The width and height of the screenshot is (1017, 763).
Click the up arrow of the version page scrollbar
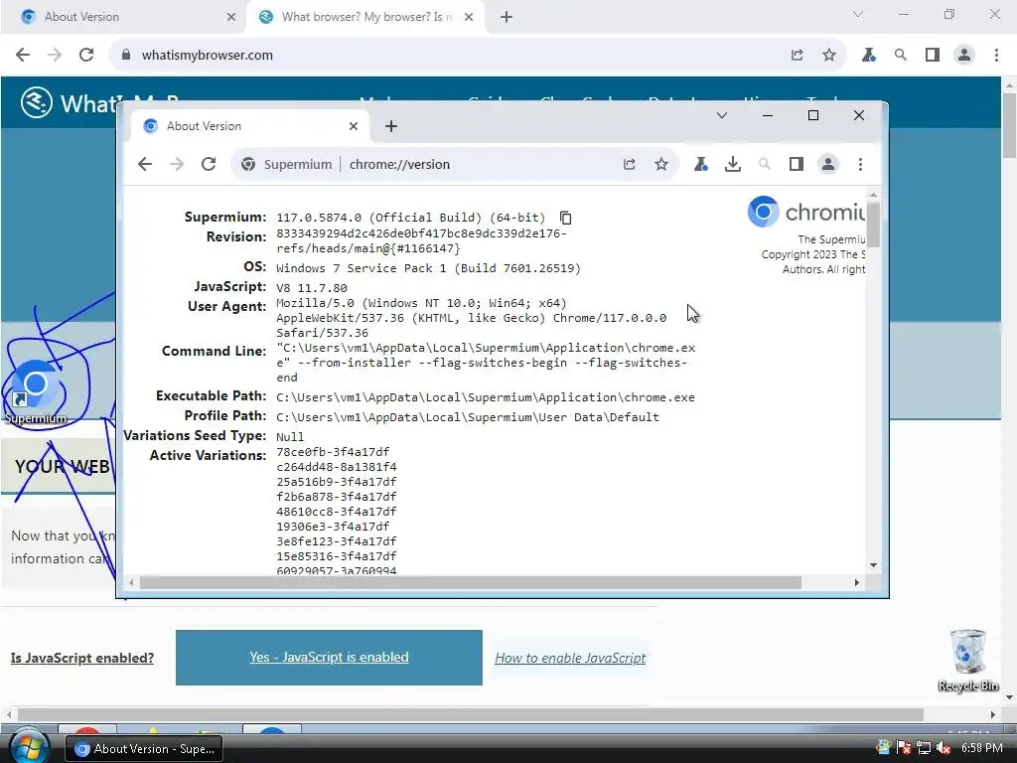pyautogui.click(x=873, y=195)
